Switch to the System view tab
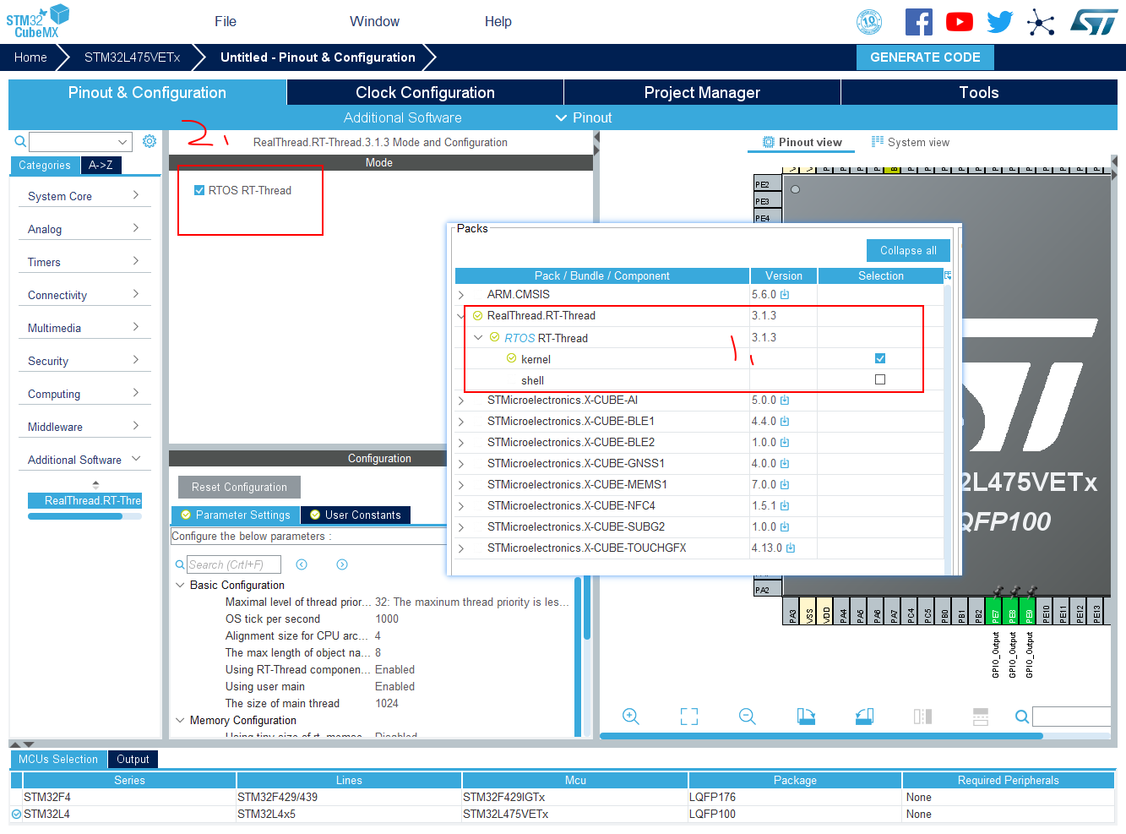1126x834 pixels. [x=911, y=142]
